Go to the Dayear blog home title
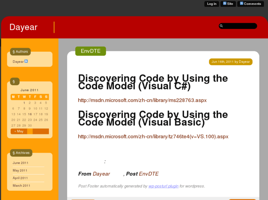 tap(24, 27)
